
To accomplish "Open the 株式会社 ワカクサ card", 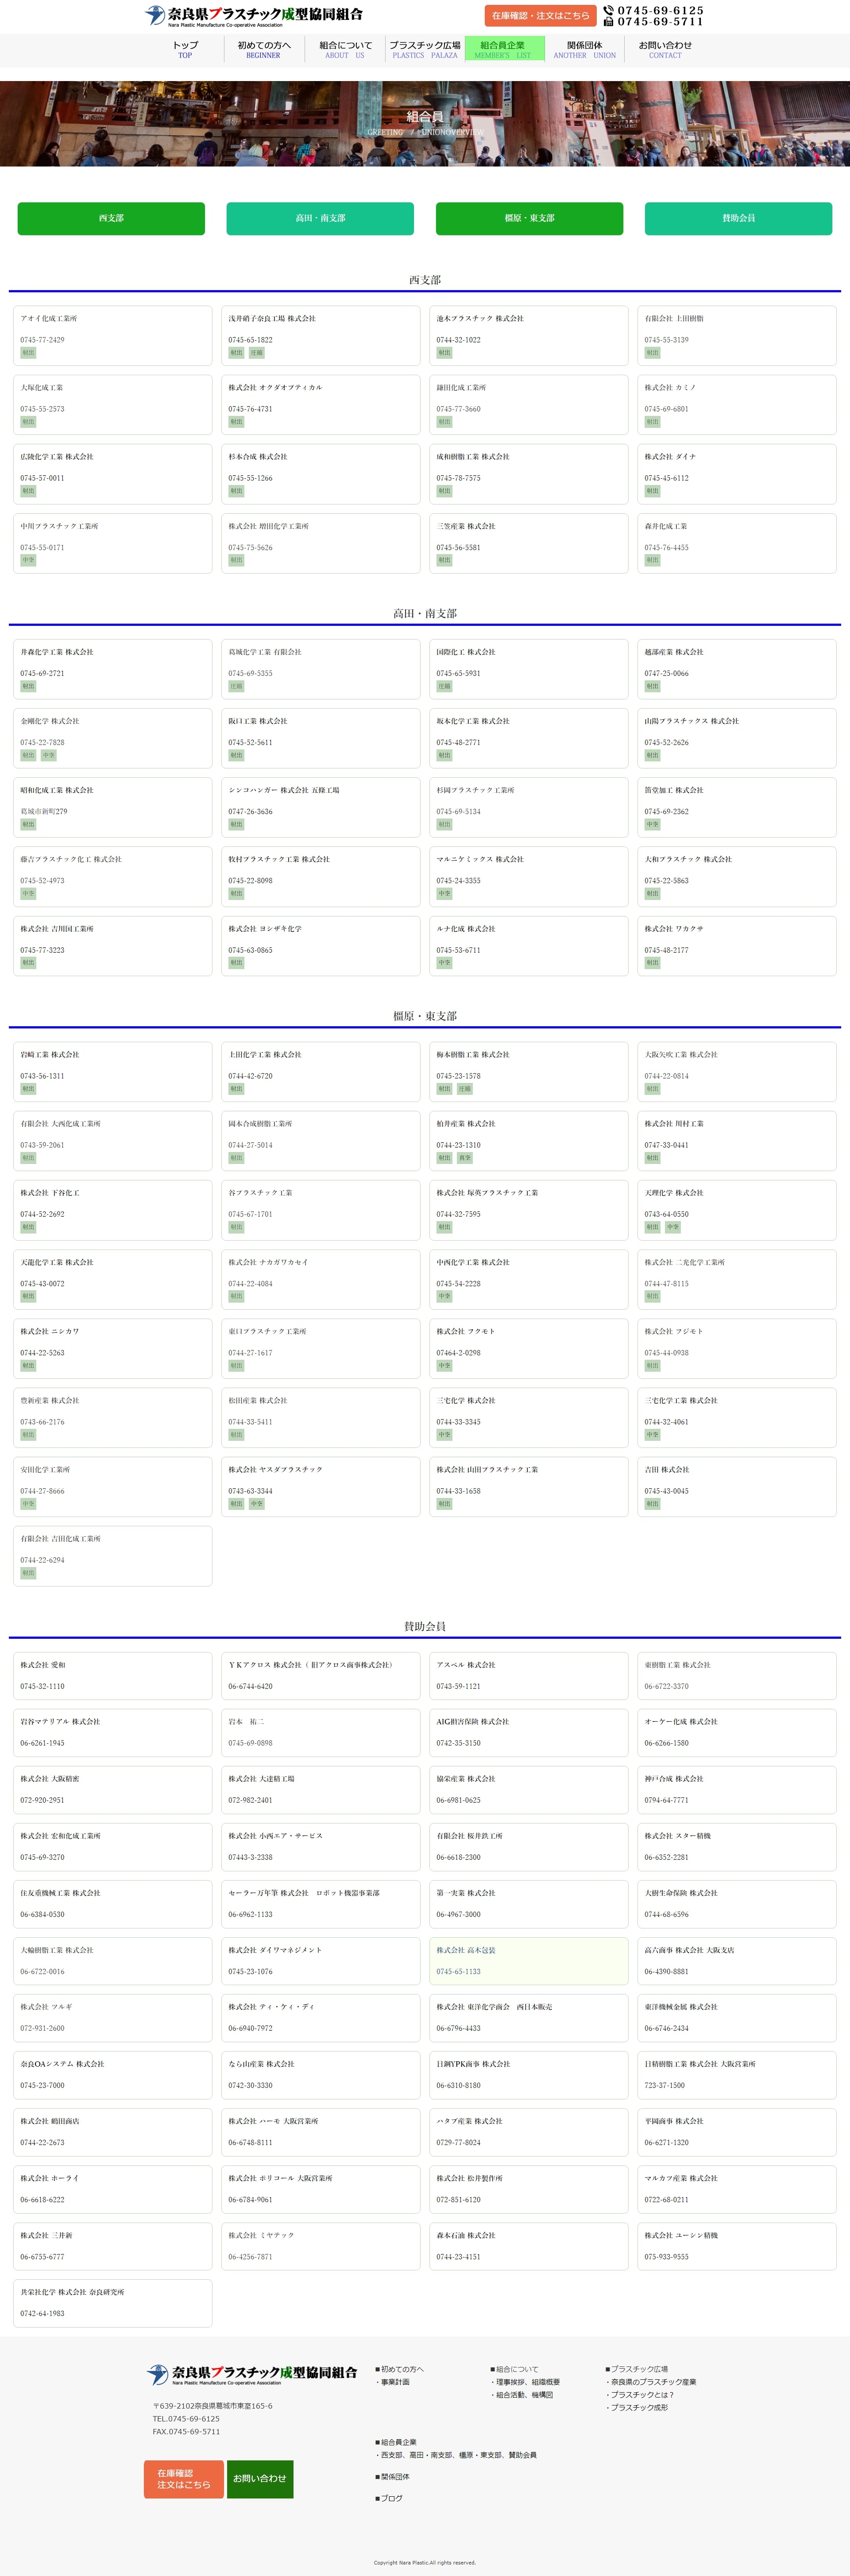I will coord(737,946).
